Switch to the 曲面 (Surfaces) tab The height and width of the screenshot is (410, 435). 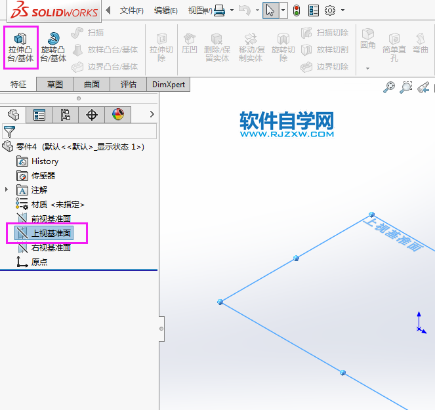tap(92, 85)
